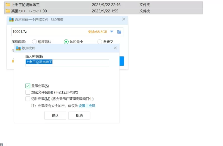
Task: Enable the 加密文件名(N) checkbox
Action: point(28,92)
